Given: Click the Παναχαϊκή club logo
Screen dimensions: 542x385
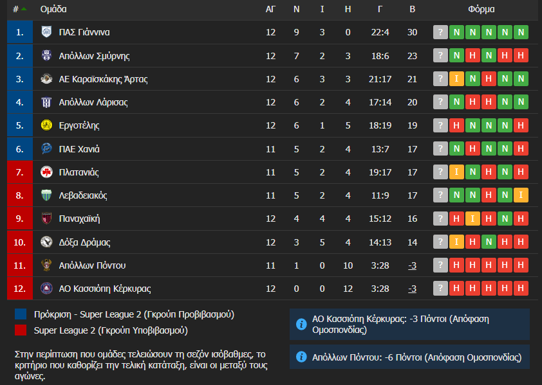Looking at the screenshot, I should 46,219.
